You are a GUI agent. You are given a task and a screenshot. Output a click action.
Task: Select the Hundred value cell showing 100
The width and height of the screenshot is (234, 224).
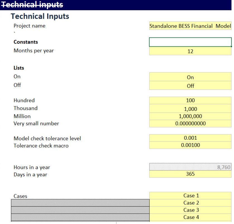(190, 101)
